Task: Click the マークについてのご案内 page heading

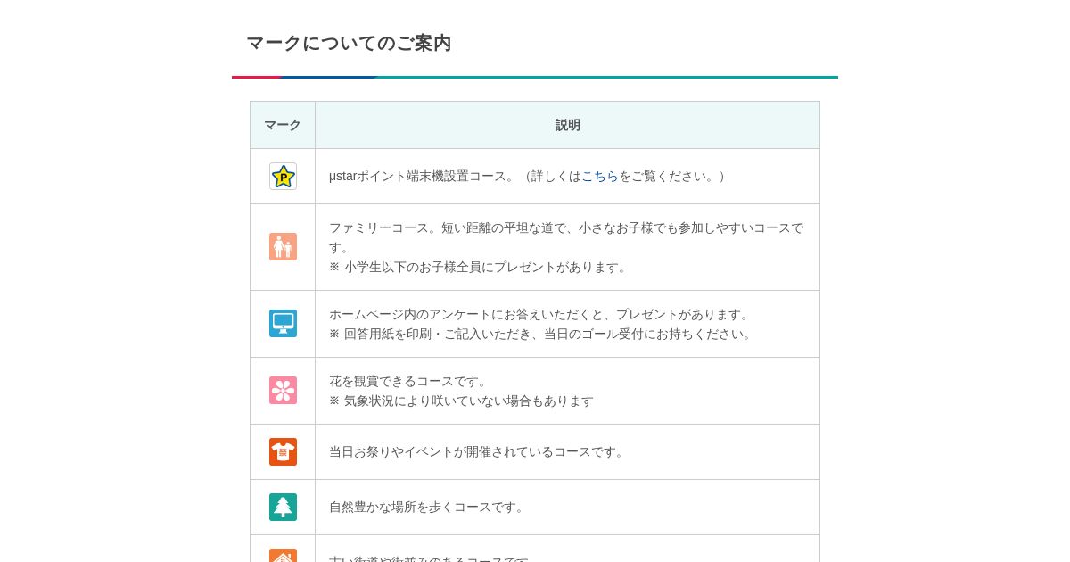Action: coord(349,43)
